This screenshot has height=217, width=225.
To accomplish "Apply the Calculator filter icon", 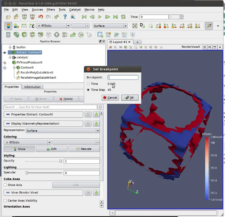I will pos(8,35).
